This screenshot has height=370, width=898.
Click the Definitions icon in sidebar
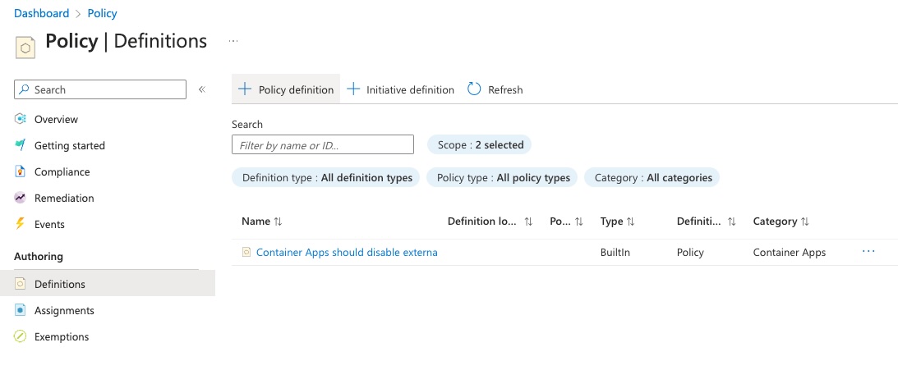[20, 284]
